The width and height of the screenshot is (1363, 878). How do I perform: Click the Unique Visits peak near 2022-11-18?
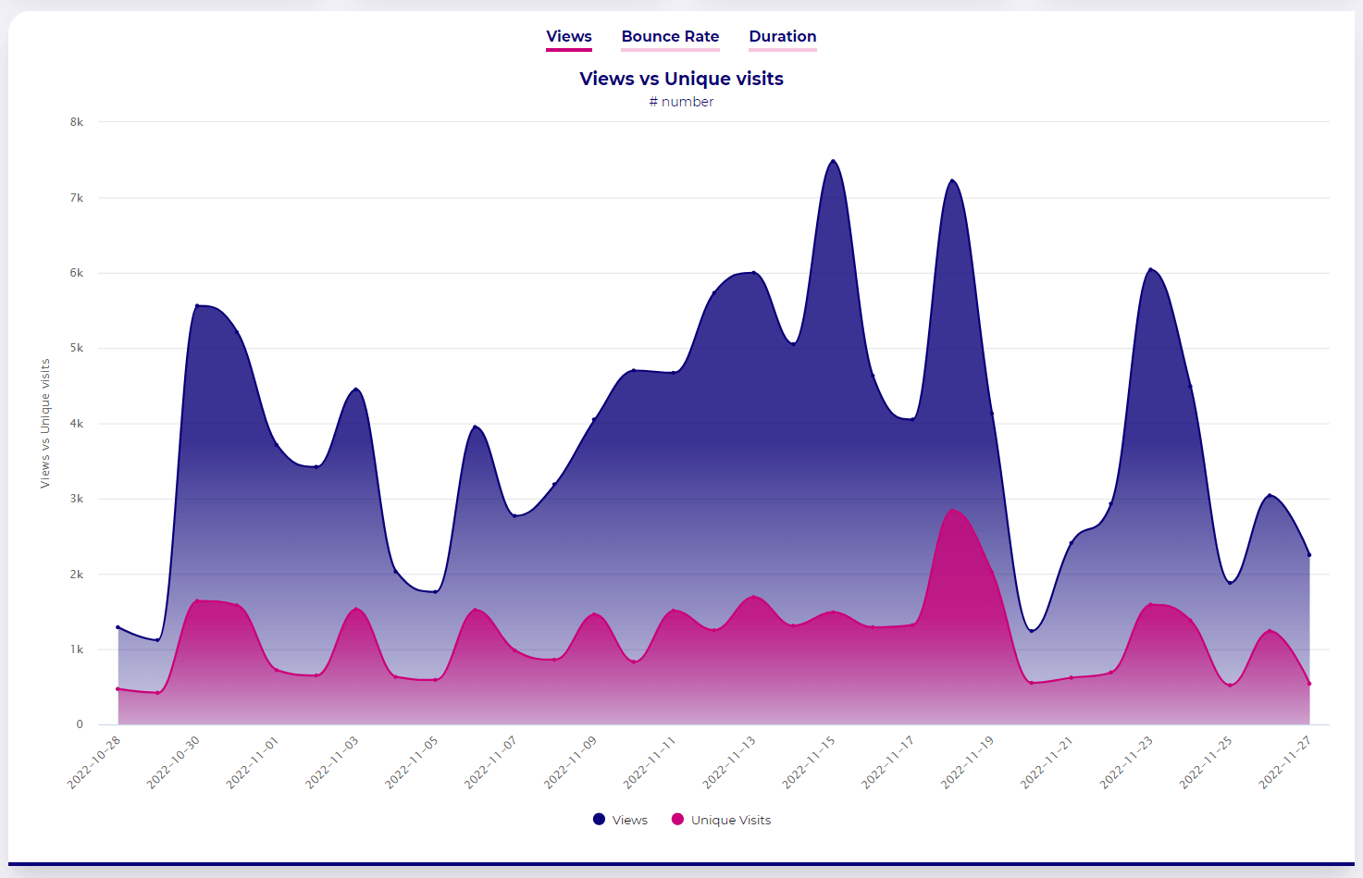[x=952, y=510]
